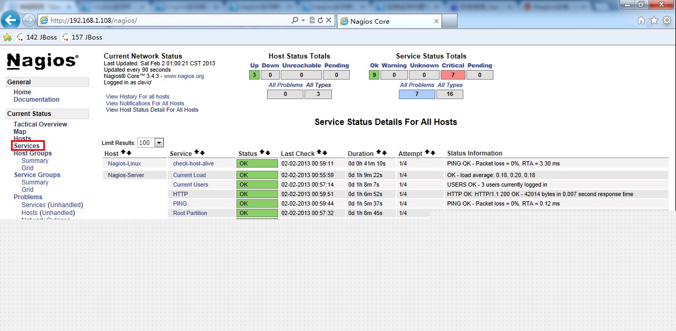
Task: Open the address bar autocomplete dropdown arrow
Action: click(x=303, y=21)
